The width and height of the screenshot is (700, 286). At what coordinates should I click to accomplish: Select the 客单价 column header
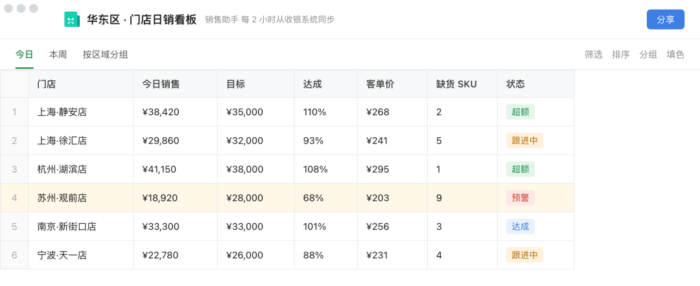pos(392,83)
